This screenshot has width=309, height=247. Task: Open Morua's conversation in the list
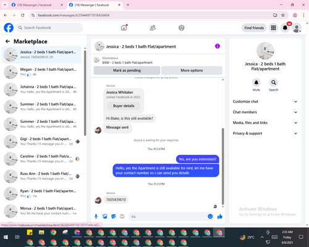point(41,211)
